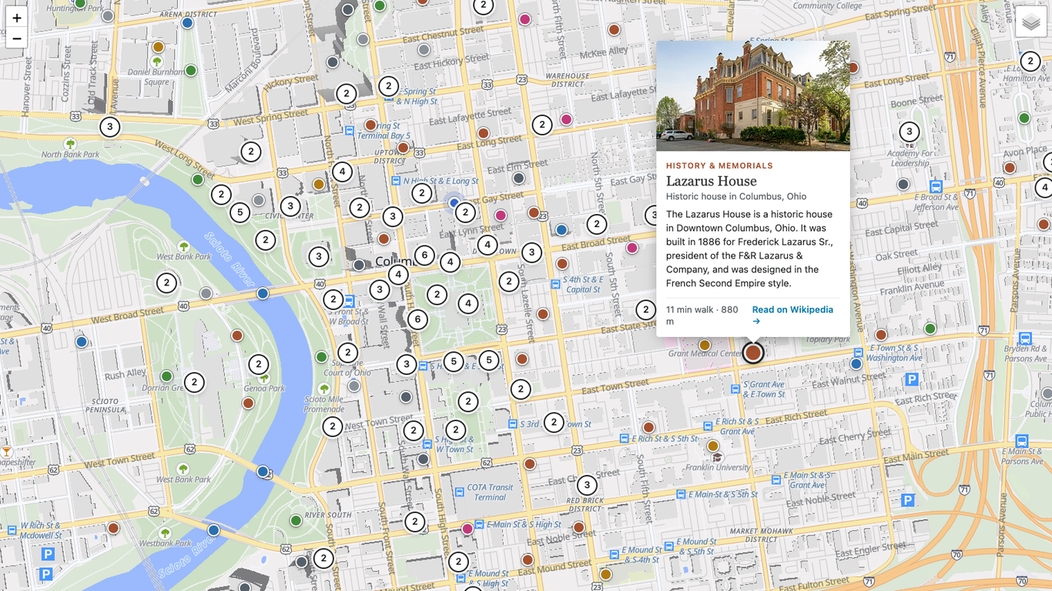Open the blue pin below Washington Ave bus stop
Viewport: 1052px width, 591px height.
pyautogui.click(x=856, y=364)
